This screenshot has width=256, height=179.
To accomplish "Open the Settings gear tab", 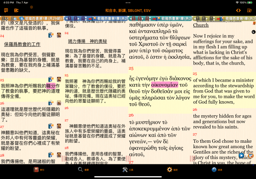I will (170, 170).
